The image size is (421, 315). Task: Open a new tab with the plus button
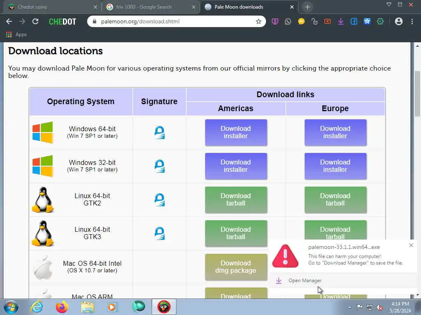tap(308, 7)
